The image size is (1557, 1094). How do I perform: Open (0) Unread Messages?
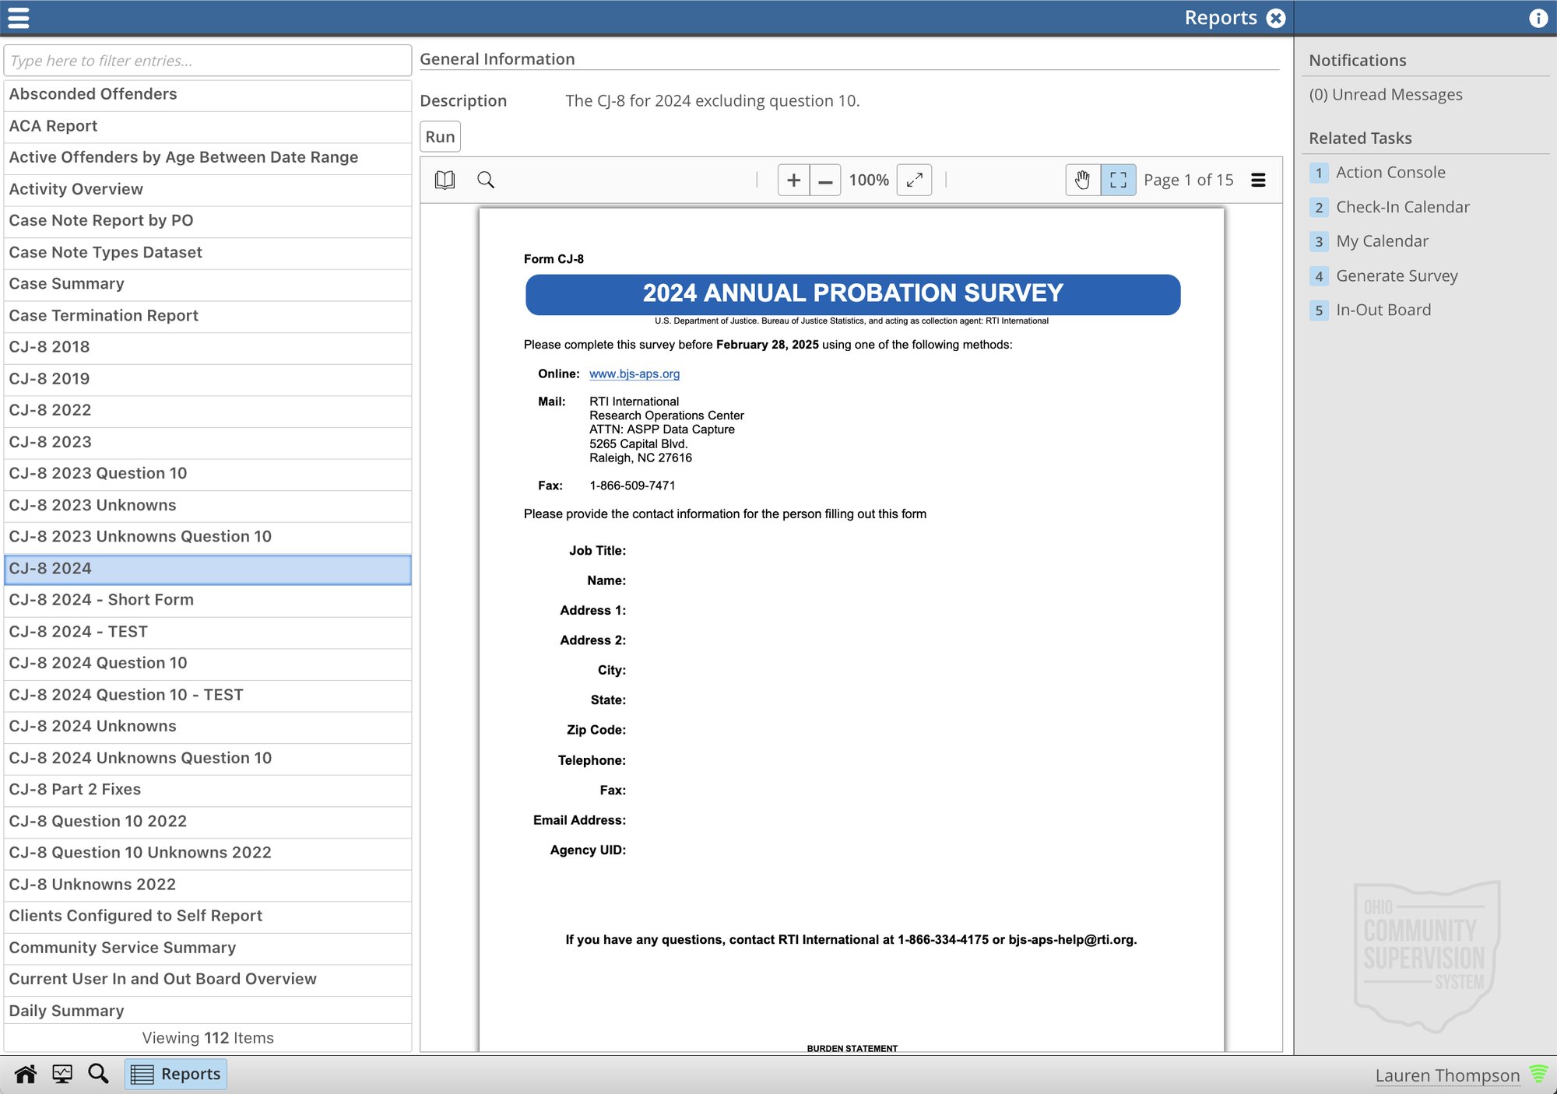[x=1386, y=94]
